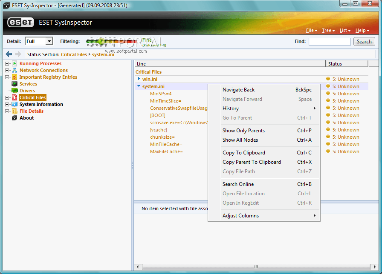The image size is (382, 274).
Task: Expand the win.ini entry
Action: [139, 79]
